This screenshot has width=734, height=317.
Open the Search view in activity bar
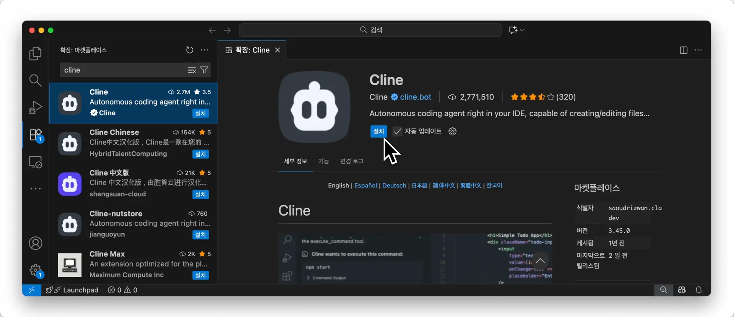[x=35, y=80]
